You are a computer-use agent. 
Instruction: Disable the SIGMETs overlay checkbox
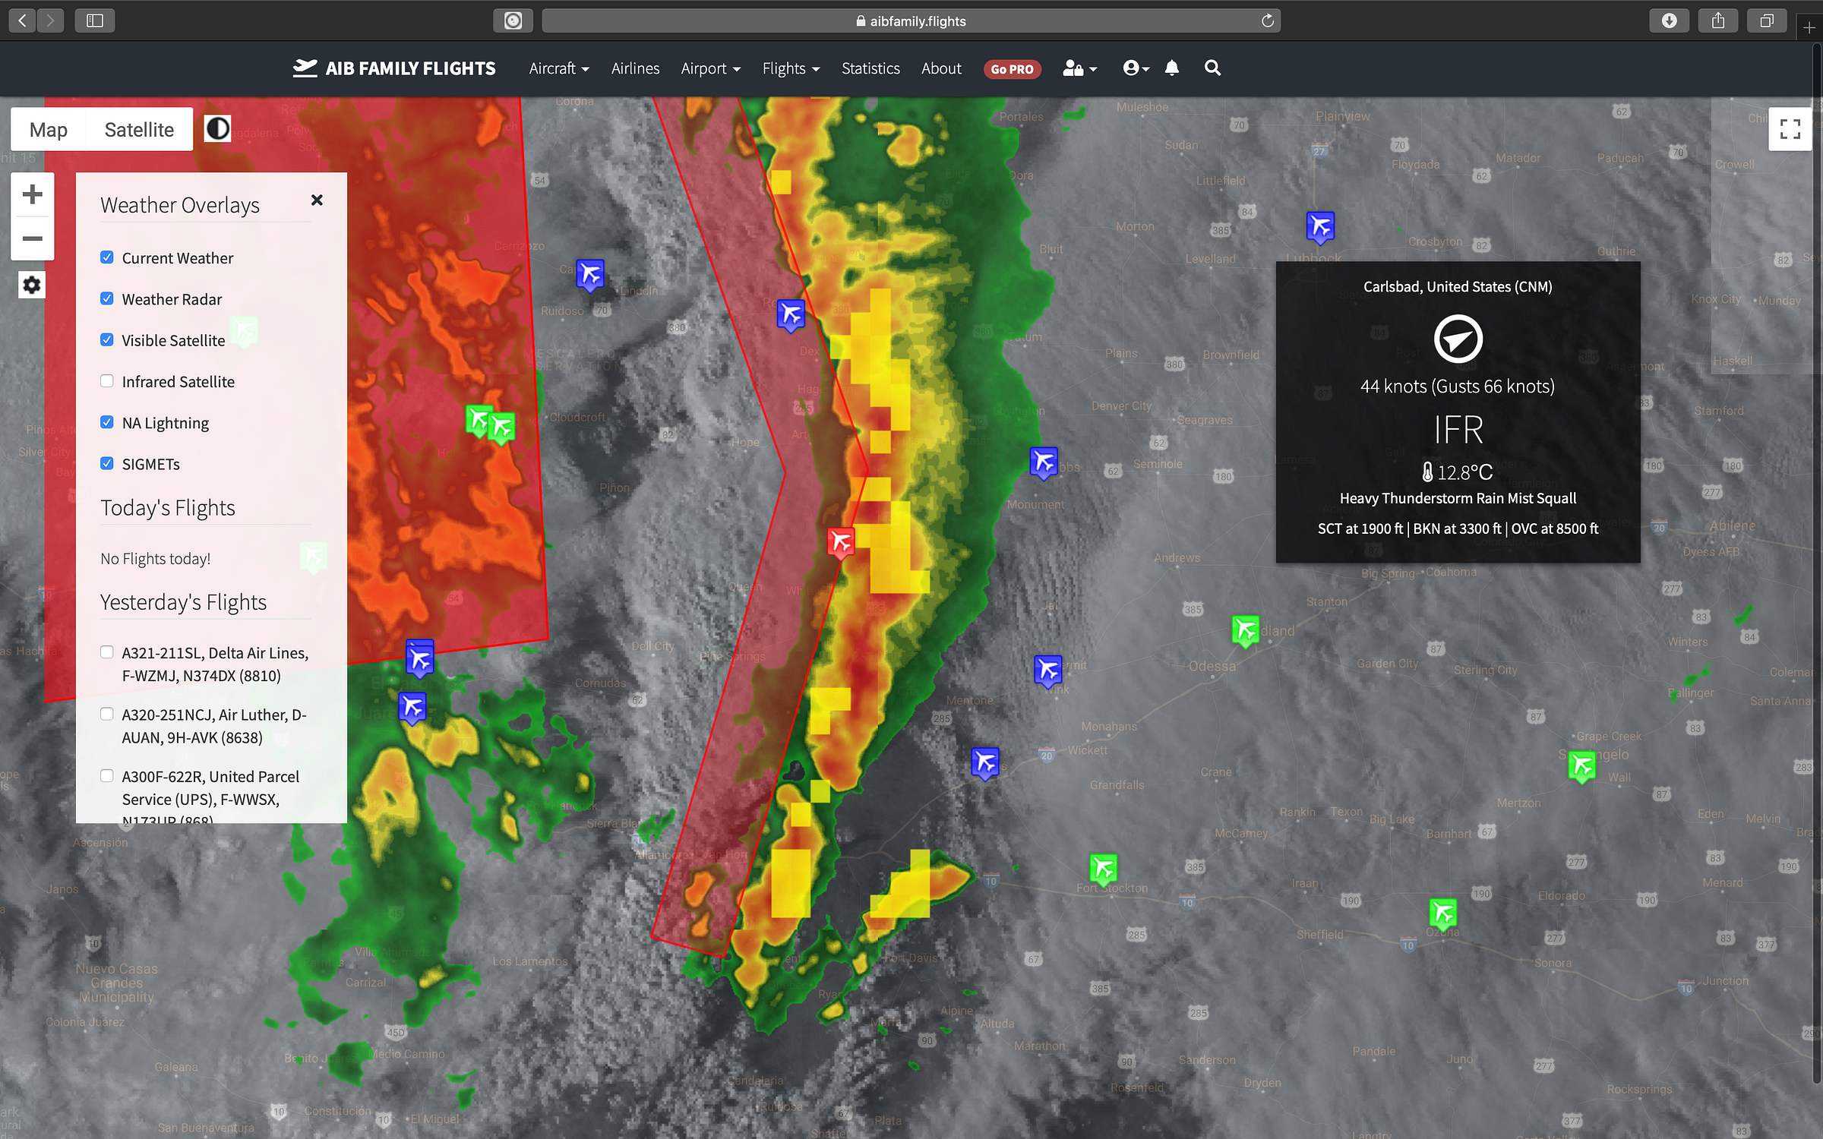107,463
